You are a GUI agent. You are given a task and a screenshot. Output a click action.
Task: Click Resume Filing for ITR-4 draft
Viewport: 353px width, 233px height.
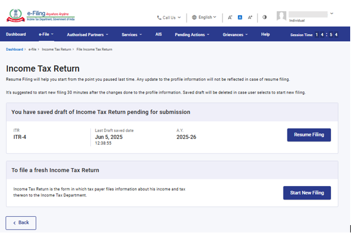[308, 135]
